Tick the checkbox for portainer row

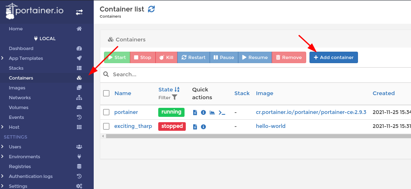point(106,112)
